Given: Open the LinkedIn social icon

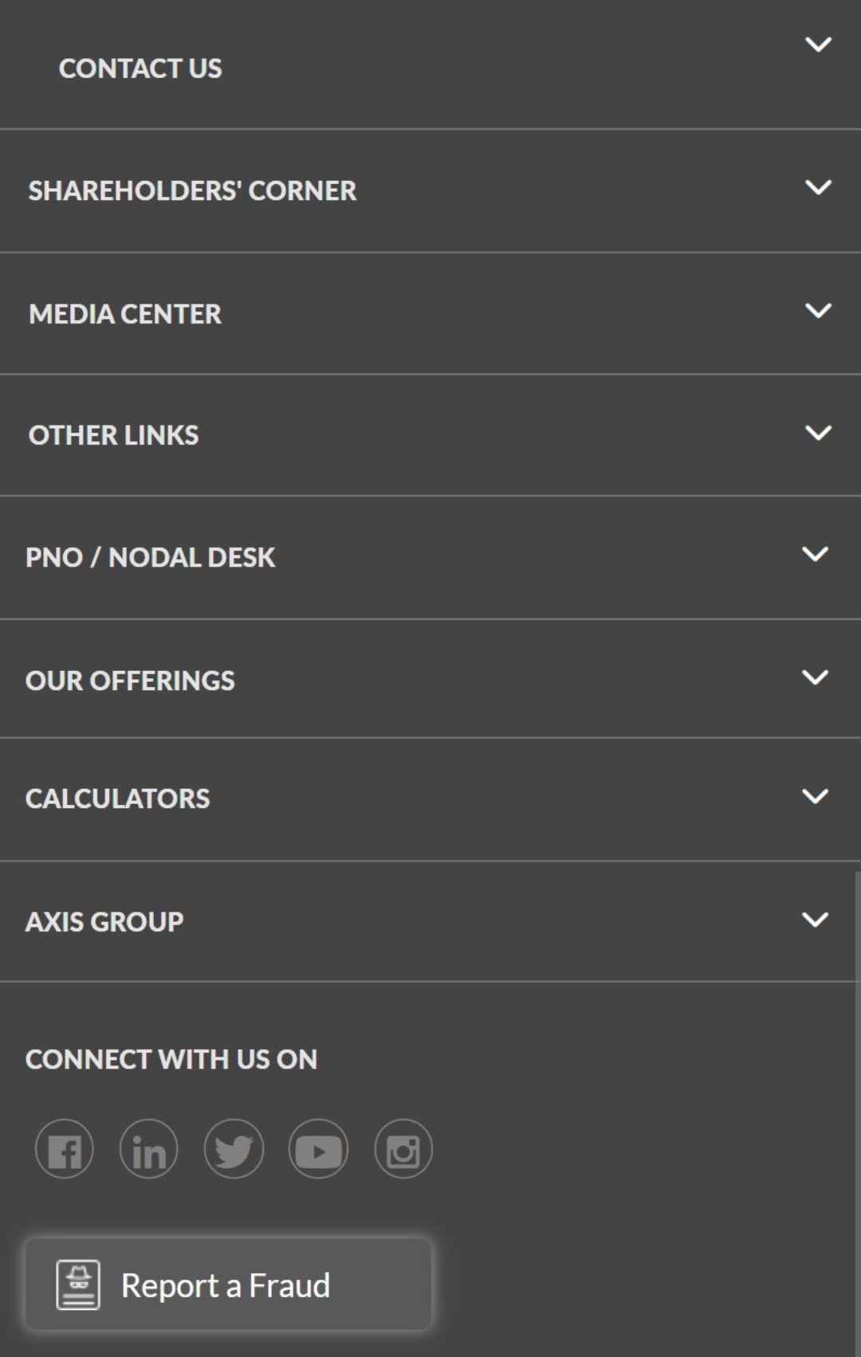Looking at the screenshot, I should pyautogui.click(x=148, y=1149).
